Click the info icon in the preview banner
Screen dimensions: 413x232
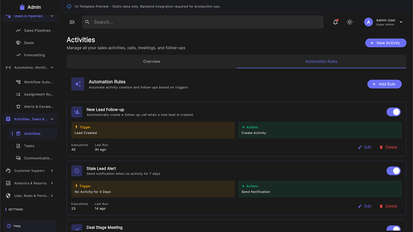pos(69,6)
